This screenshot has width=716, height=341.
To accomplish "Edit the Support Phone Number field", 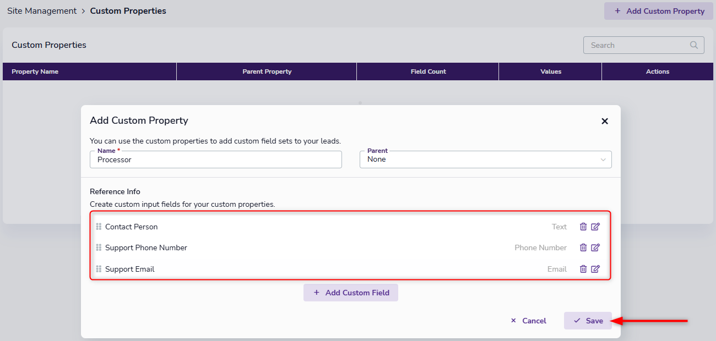I will [595, 248].
